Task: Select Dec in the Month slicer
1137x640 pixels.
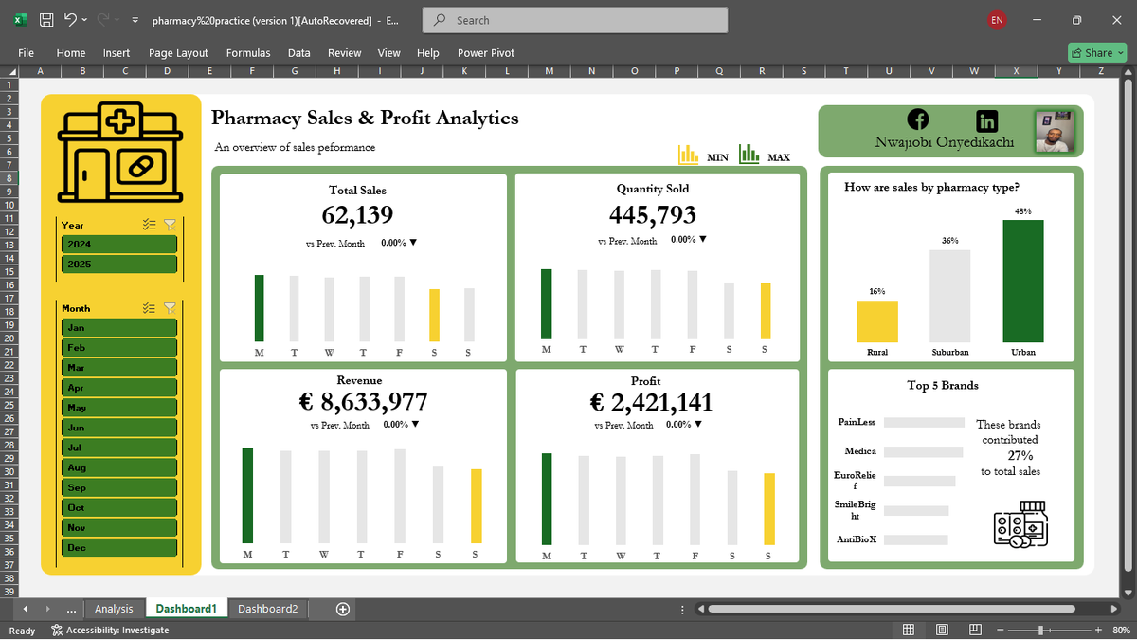Action: pos(119,547)
